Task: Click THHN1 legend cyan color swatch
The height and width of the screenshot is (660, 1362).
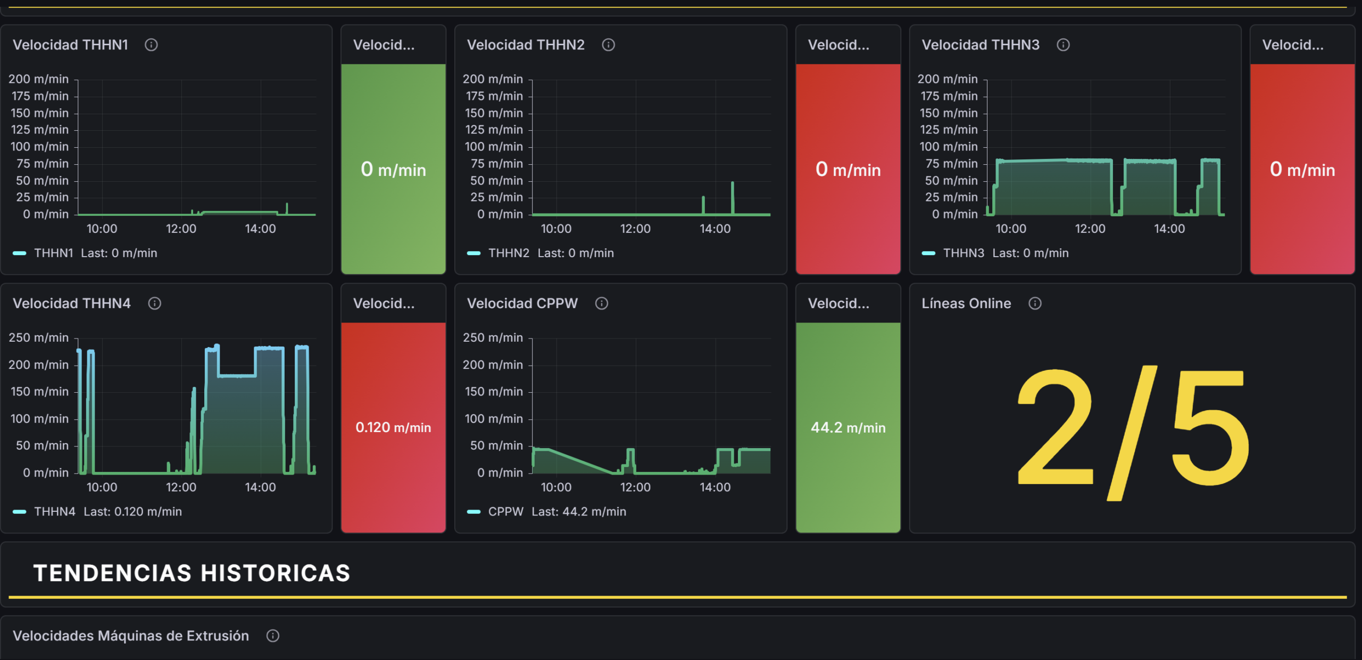Action: 20,253
